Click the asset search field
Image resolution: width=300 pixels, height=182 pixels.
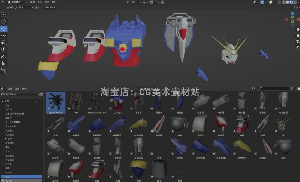[x=274, y=89]
